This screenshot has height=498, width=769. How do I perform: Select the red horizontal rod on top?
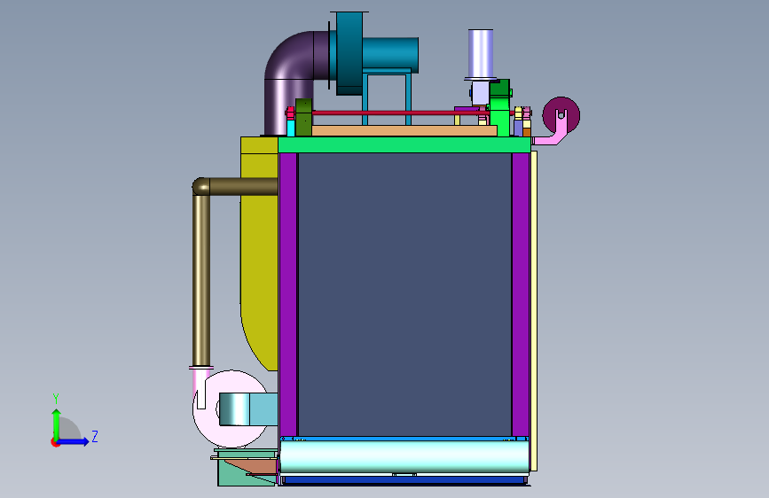click(400, 113)
